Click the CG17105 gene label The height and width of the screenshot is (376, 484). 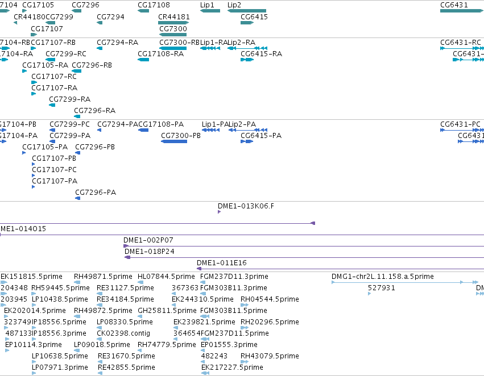click(38, 5)
